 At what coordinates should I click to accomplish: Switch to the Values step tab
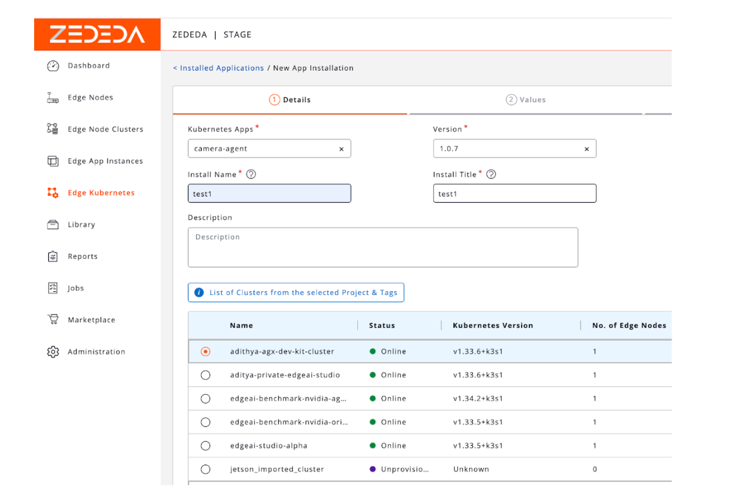[526, 100]
